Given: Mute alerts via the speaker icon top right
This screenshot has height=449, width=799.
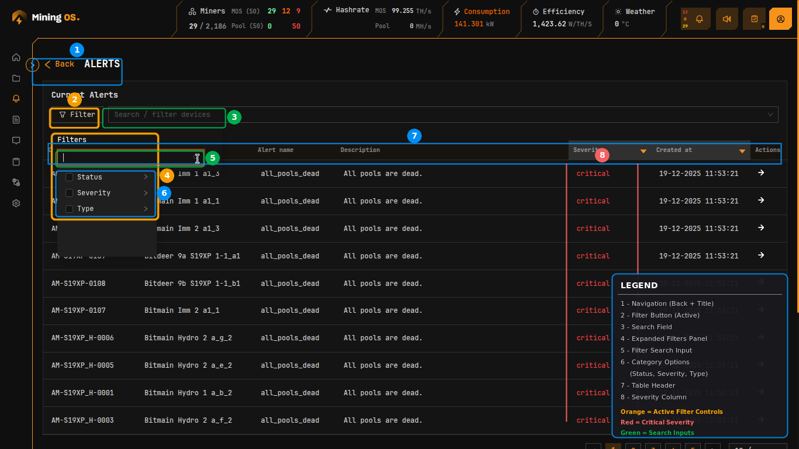Looking at the screenshot, I should (726, 19).
